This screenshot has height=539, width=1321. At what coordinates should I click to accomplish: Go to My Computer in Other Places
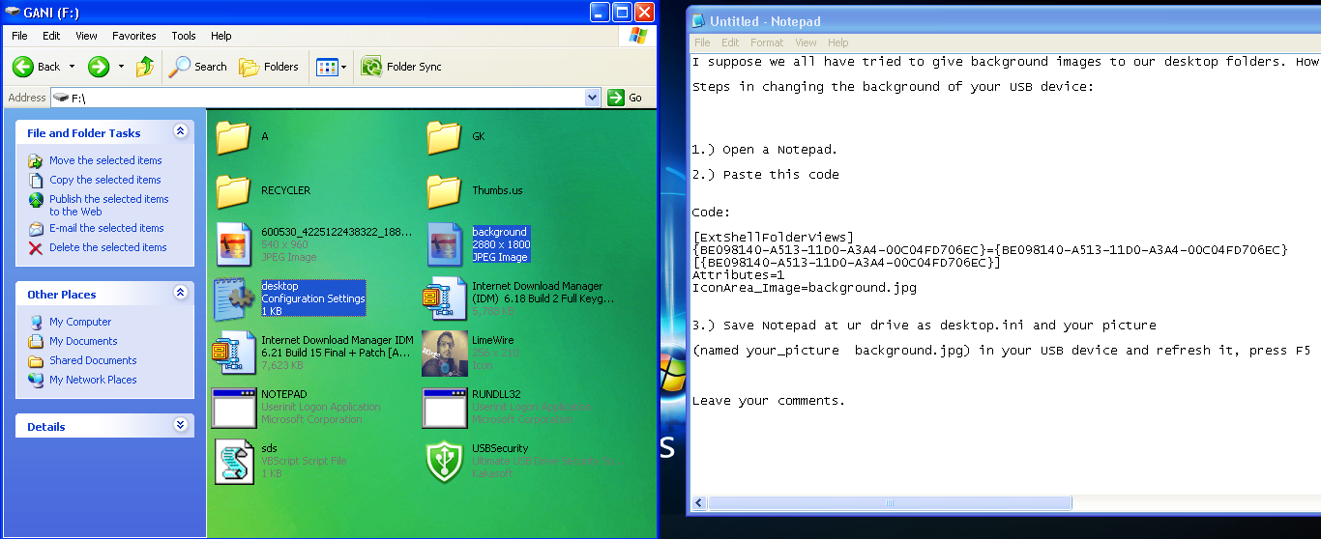pos(80,322)
